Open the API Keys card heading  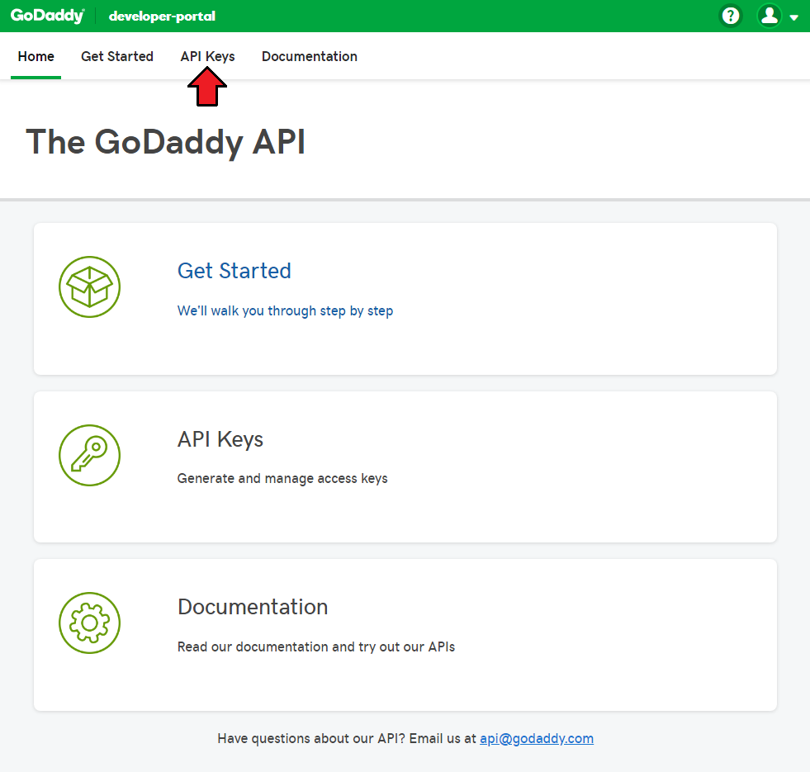point(220,439)
